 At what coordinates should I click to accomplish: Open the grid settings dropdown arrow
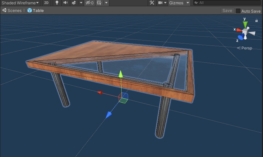[106, 3]
